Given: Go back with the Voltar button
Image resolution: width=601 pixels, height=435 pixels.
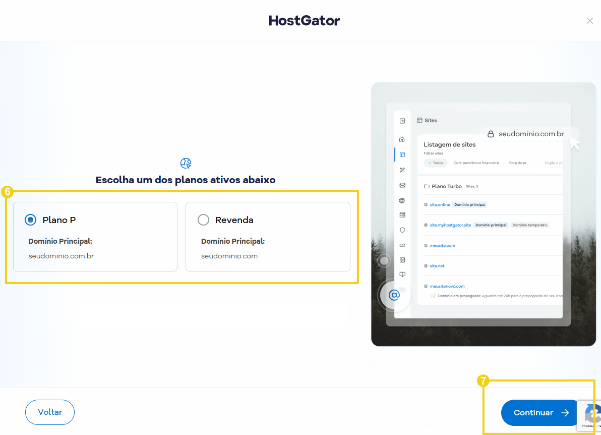Looking at the screenshot, I should click(x=50, y=412).
